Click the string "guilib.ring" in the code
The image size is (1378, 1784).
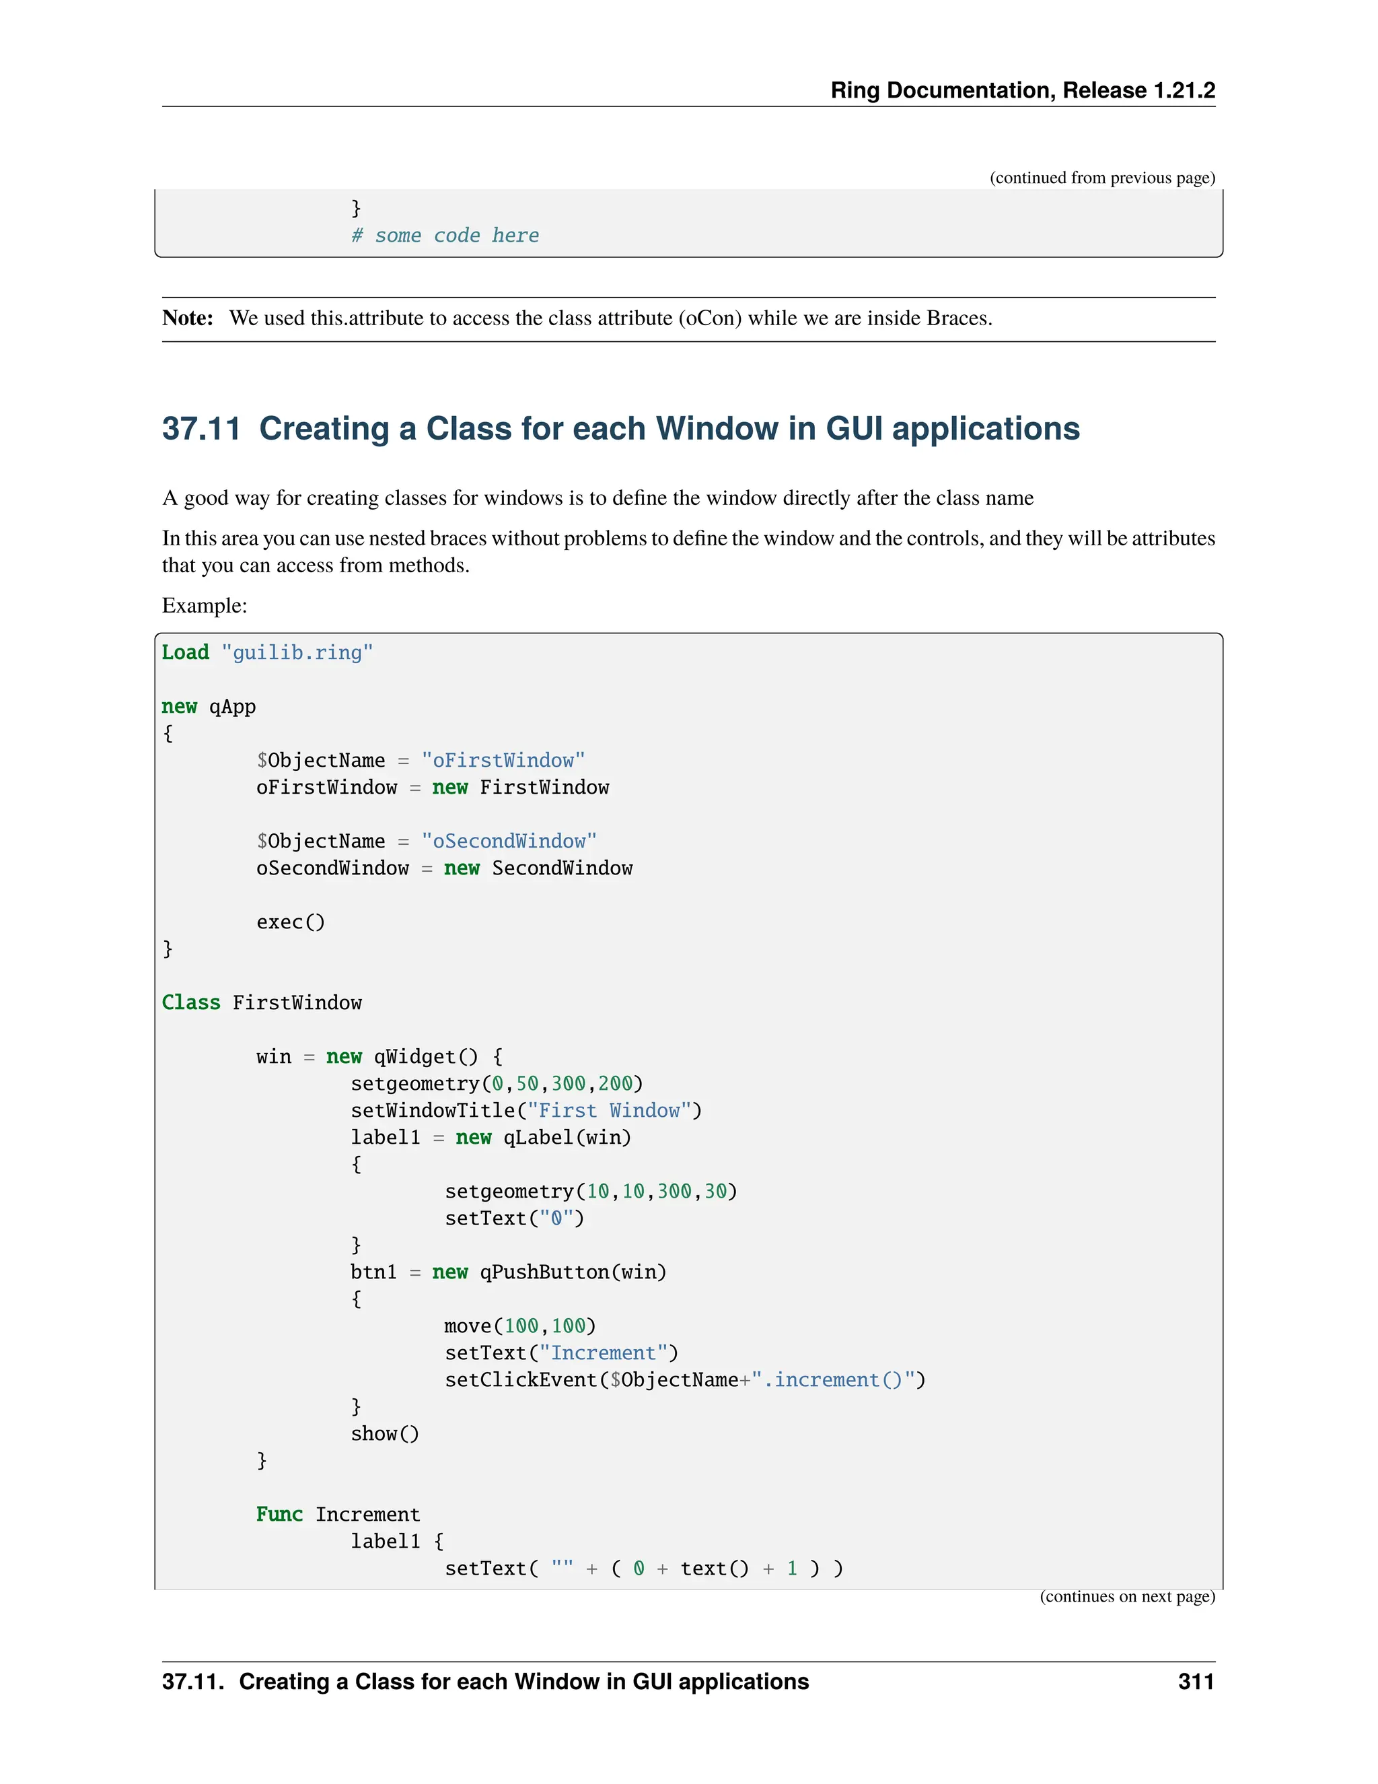tap(297, 652)
